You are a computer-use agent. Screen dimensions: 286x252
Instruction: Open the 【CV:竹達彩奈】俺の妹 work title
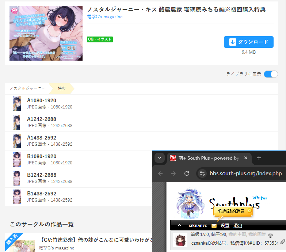pos(95,240)
